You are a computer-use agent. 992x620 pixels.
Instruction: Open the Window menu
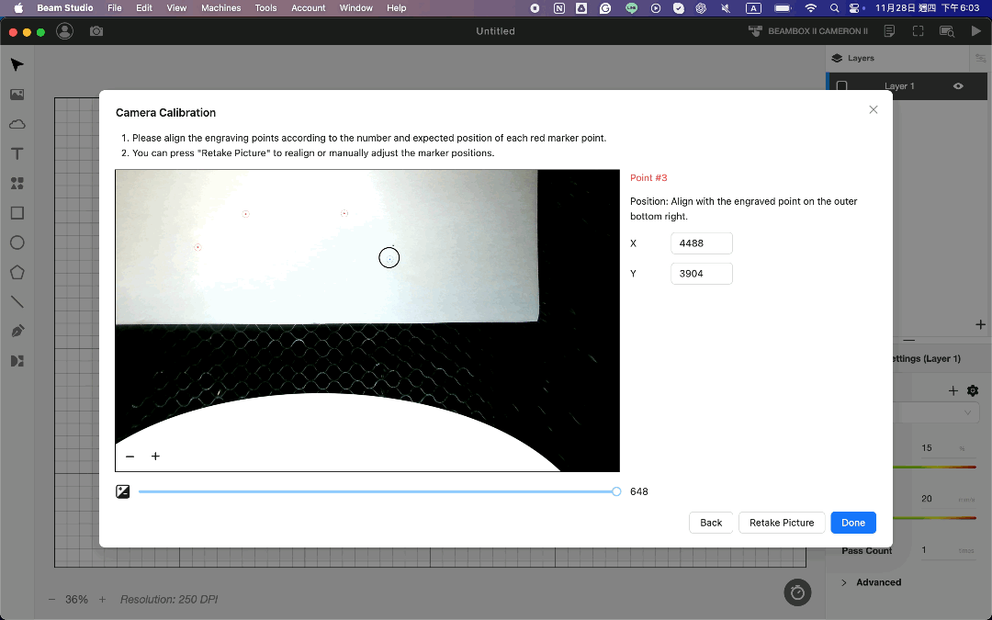pyautogui.click(x=355, y=8)
